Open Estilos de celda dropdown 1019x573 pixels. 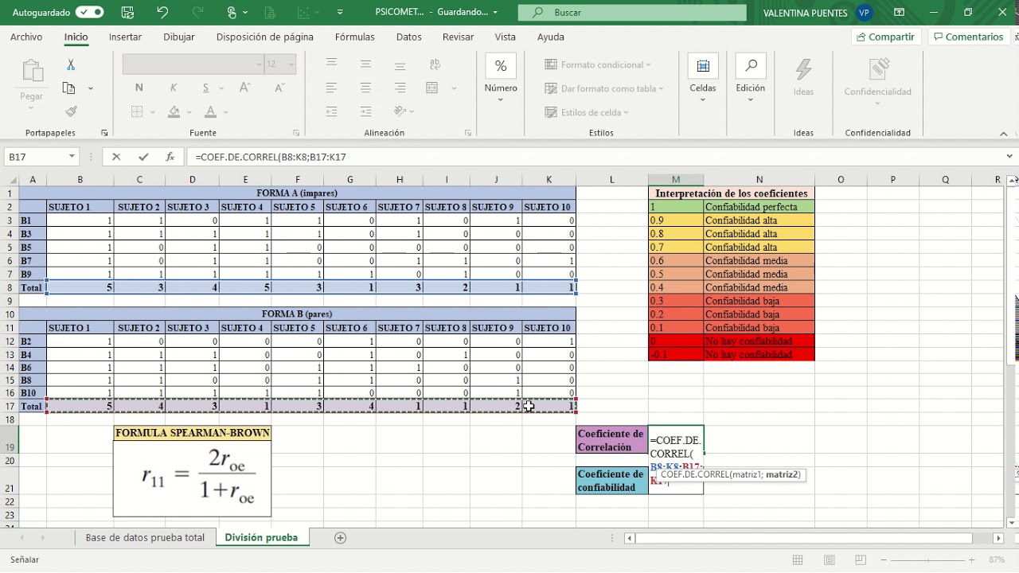click(x=587, y=112)
